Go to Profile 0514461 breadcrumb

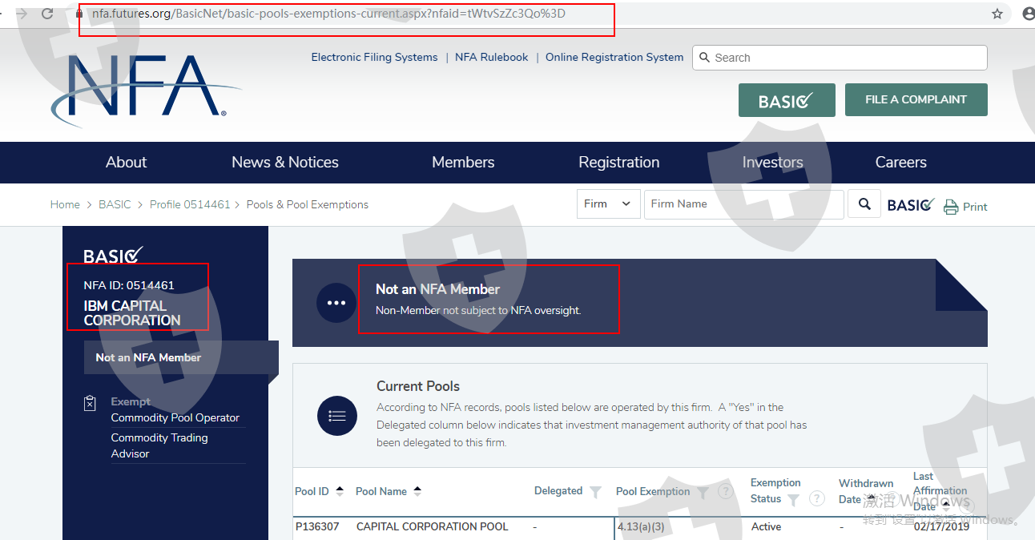(190, 204)
